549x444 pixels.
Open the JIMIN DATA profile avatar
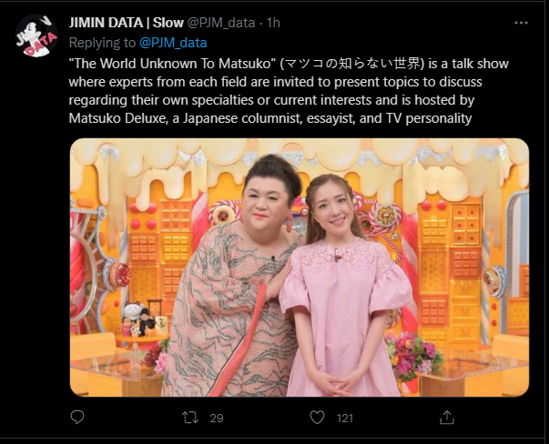point(36,35)
